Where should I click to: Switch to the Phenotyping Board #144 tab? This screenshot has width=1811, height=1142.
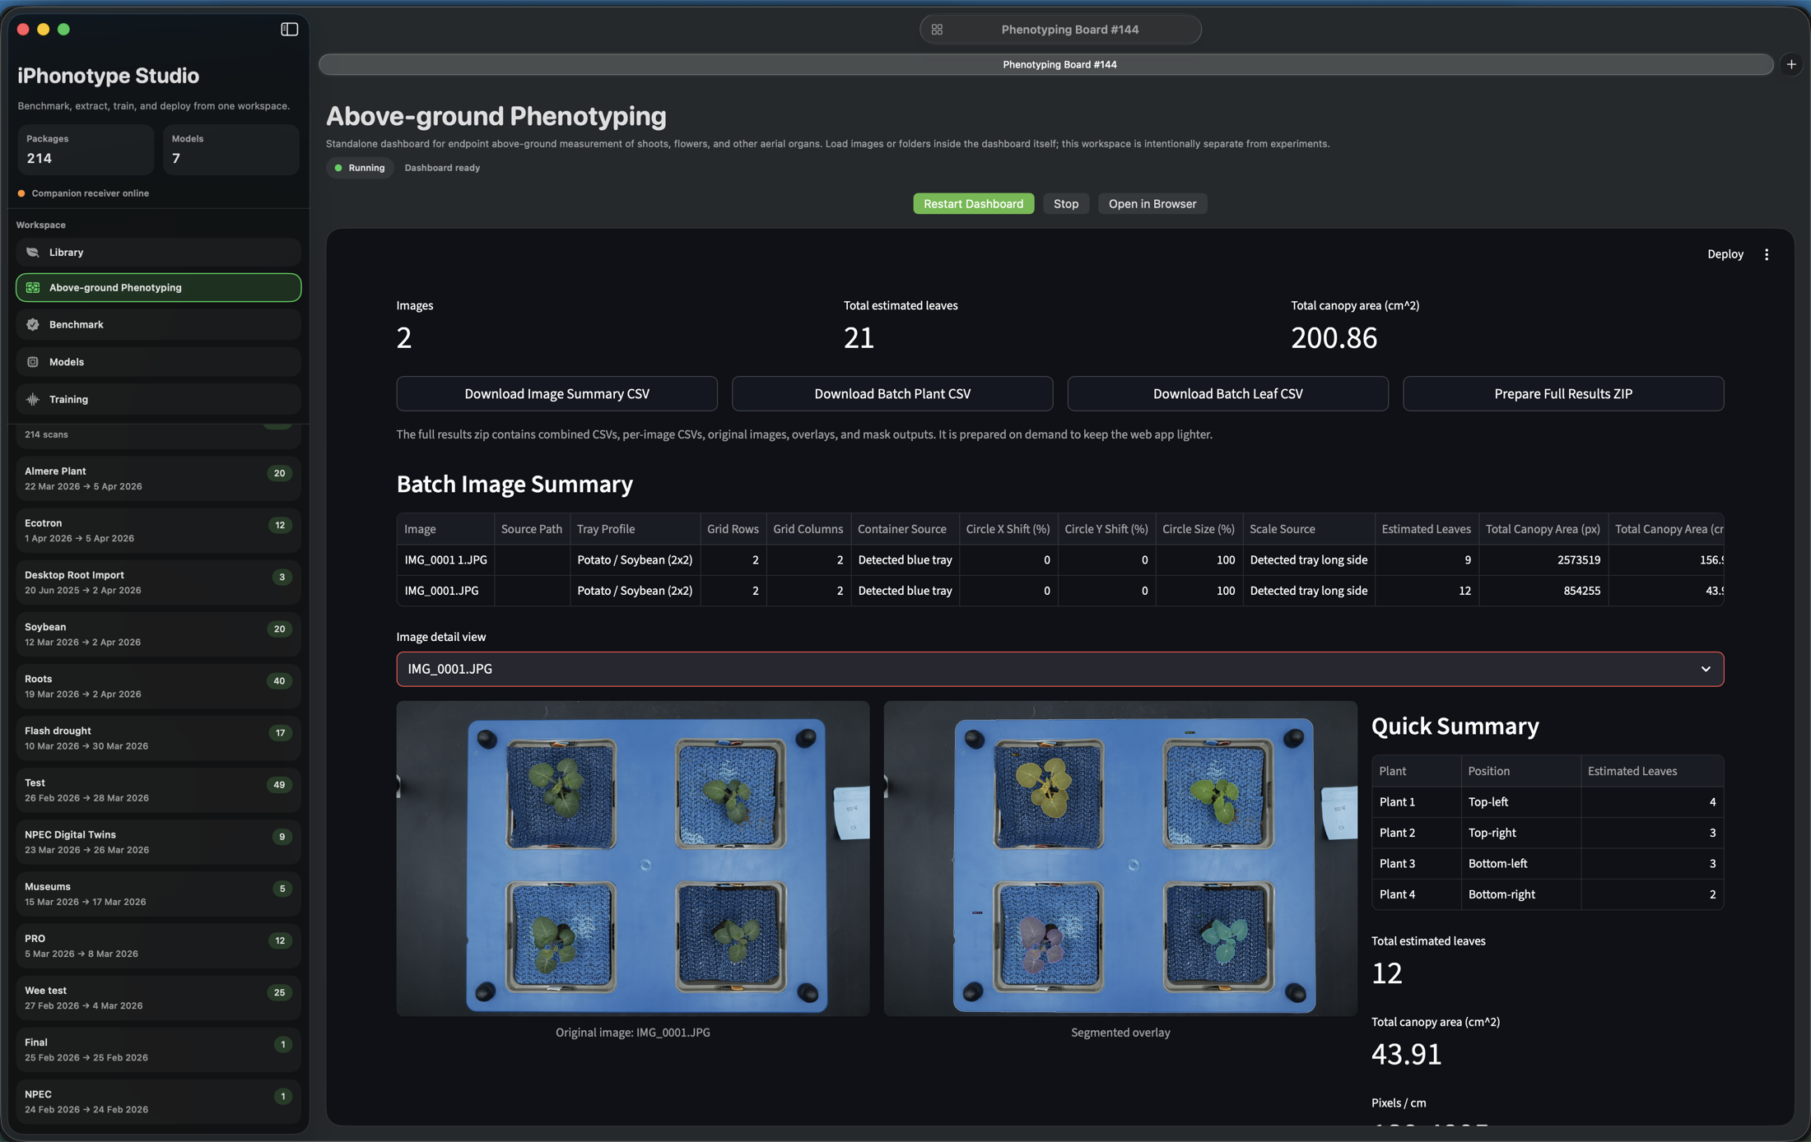1059,64
